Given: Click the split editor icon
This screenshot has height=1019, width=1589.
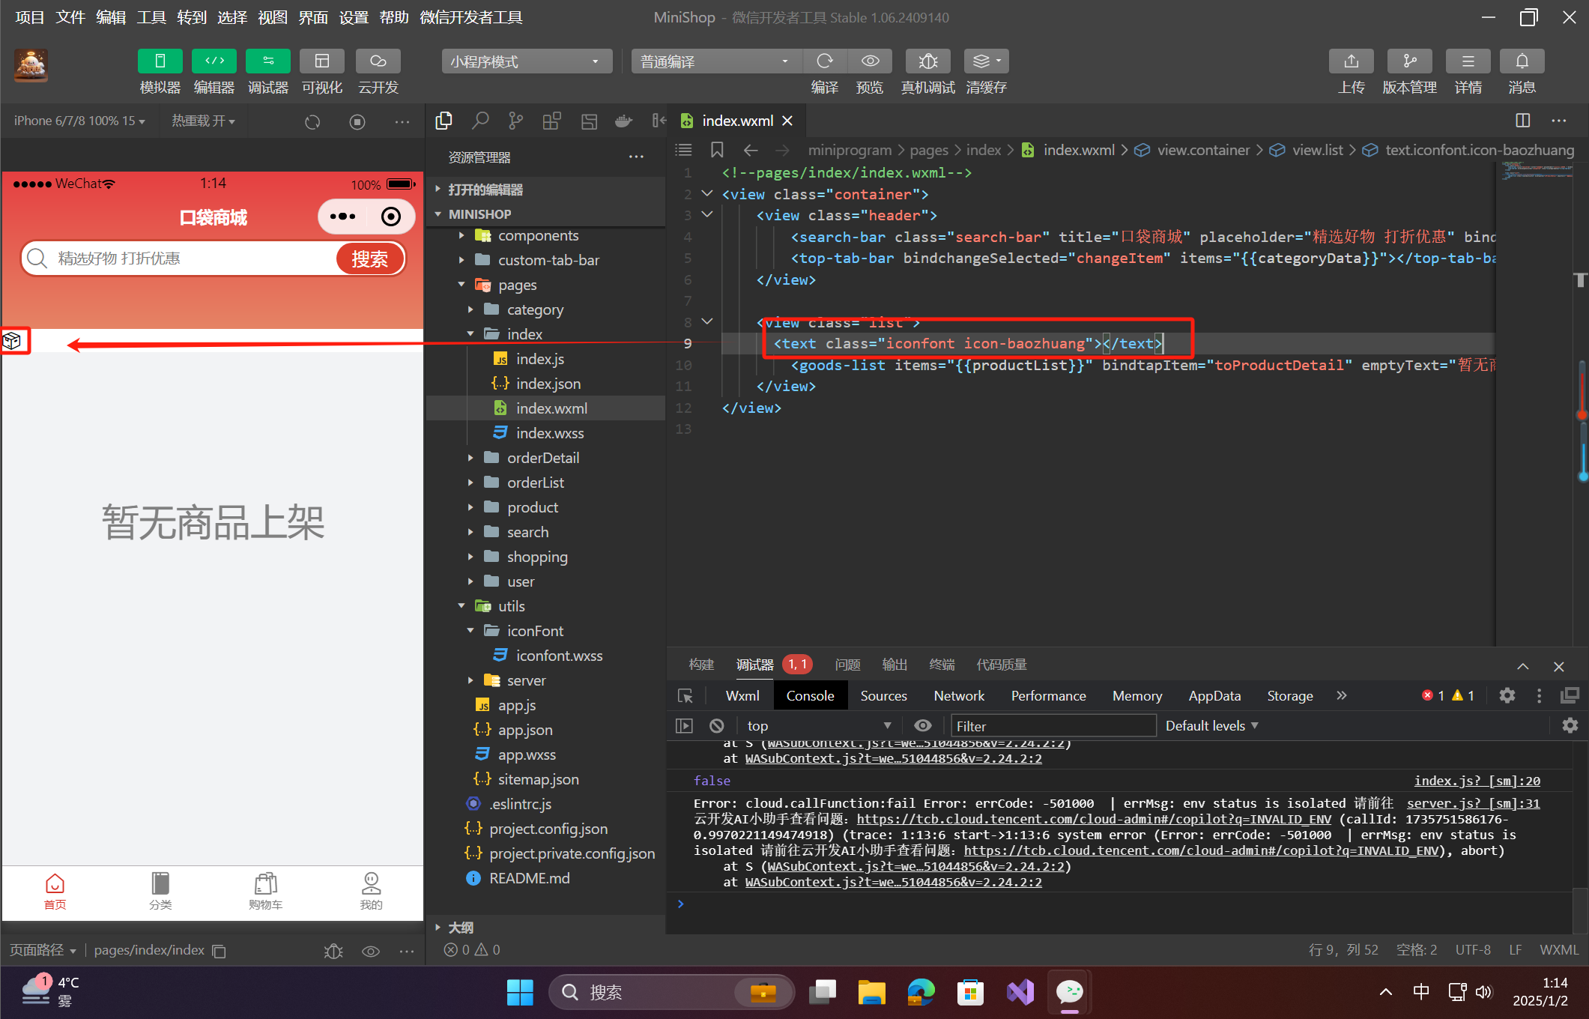Looking at the screenshot, I should 1522,121.
